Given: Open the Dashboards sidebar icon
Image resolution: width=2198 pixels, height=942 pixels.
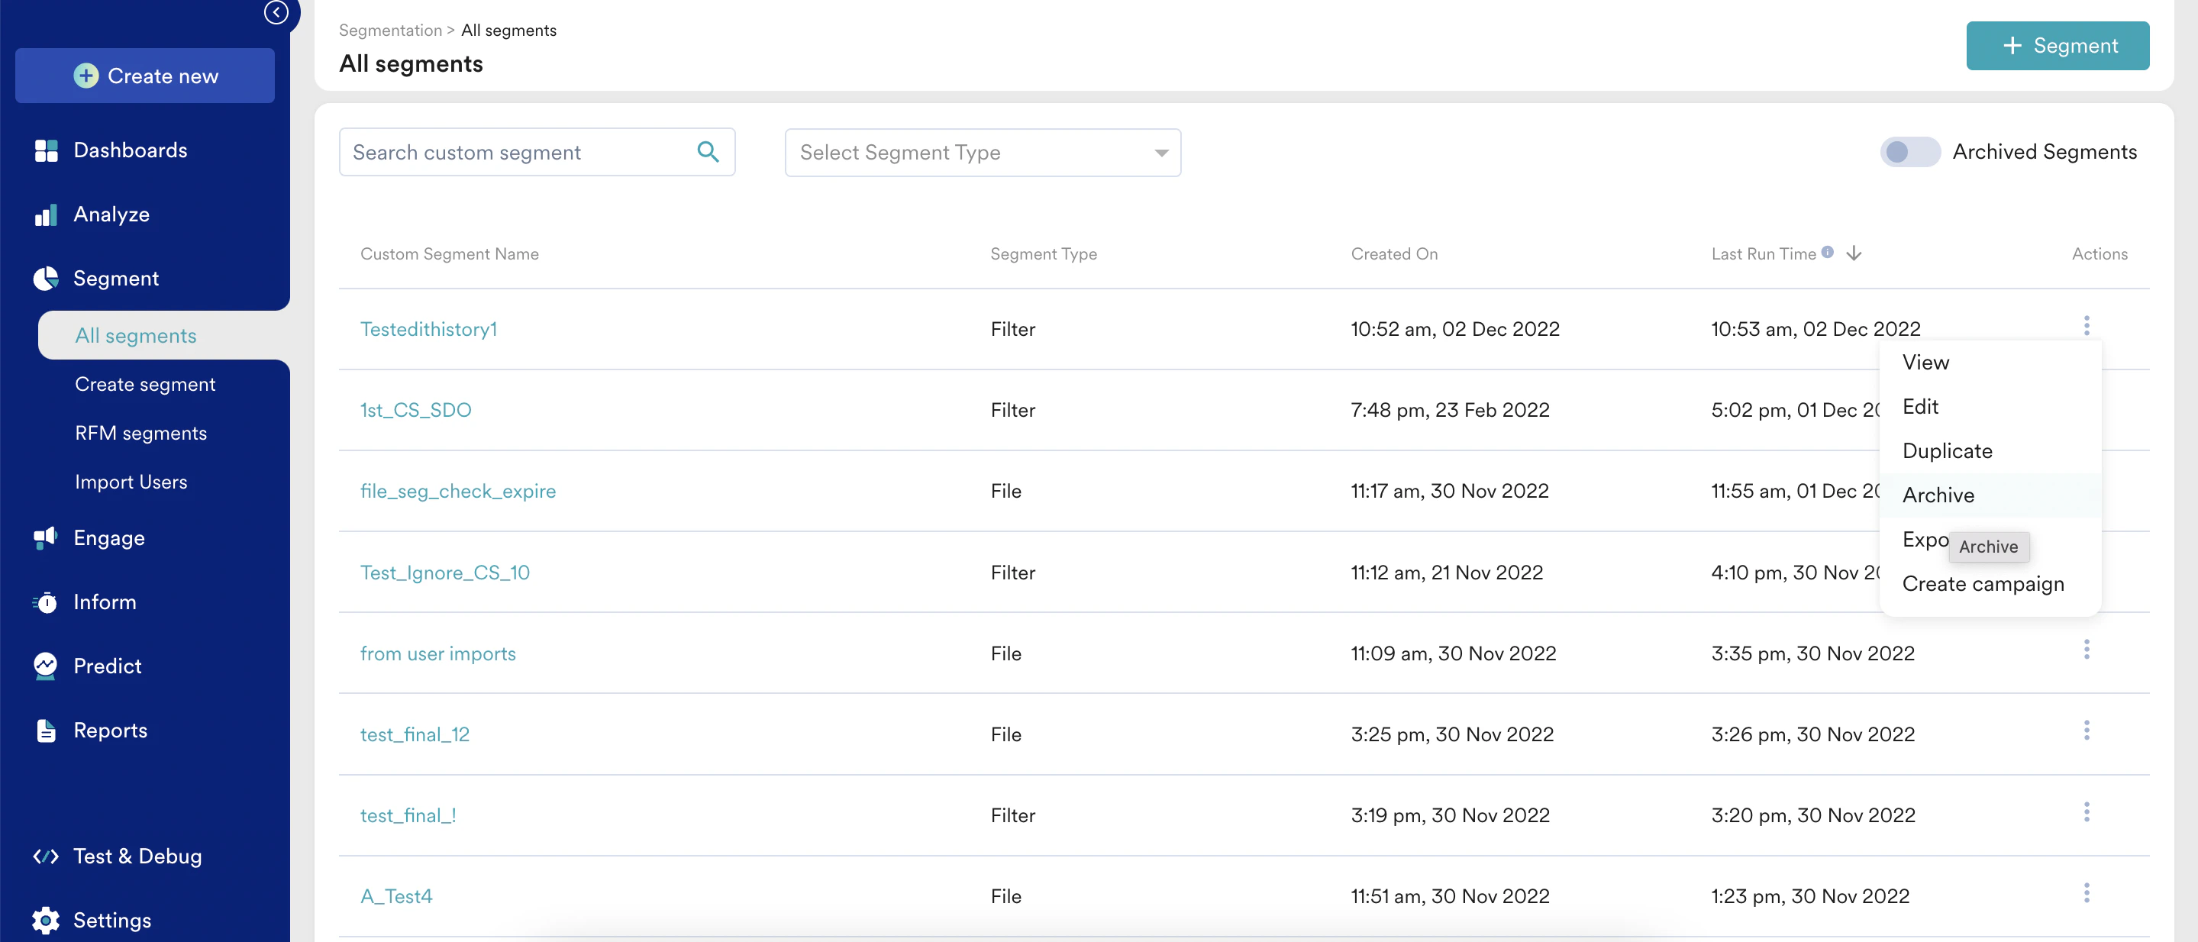Looking at the screenshot, I should click(46, 150).
